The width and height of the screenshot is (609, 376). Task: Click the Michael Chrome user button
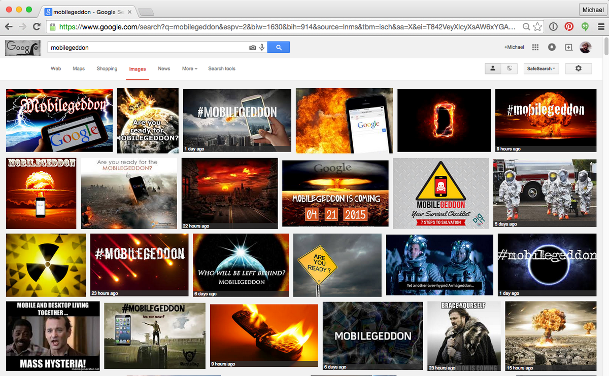point(593,10)
